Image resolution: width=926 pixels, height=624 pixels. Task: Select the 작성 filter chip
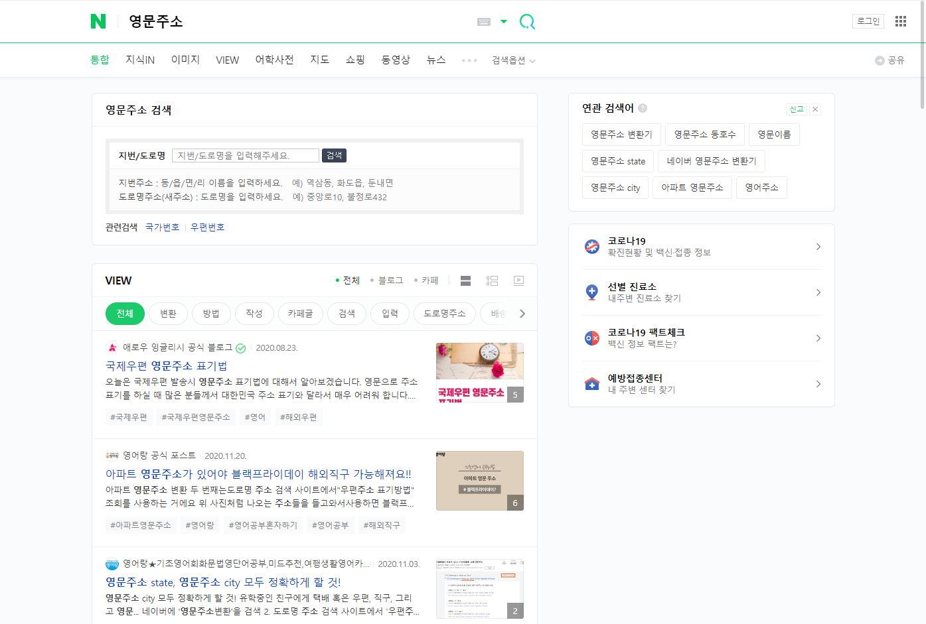pyautogui.click(x=254, y=314)
